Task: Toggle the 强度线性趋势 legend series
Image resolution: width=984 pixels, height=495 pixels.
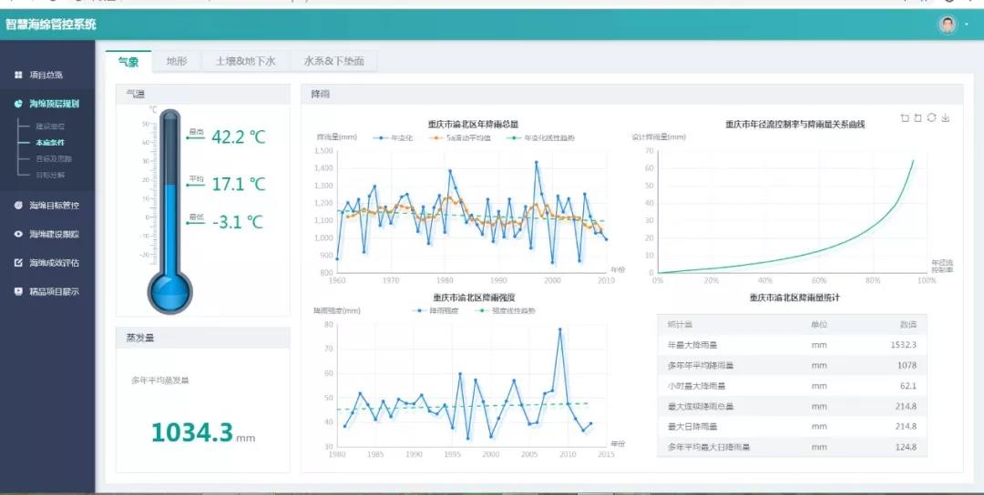Action: pyautogui.click(x=506, y=311)
